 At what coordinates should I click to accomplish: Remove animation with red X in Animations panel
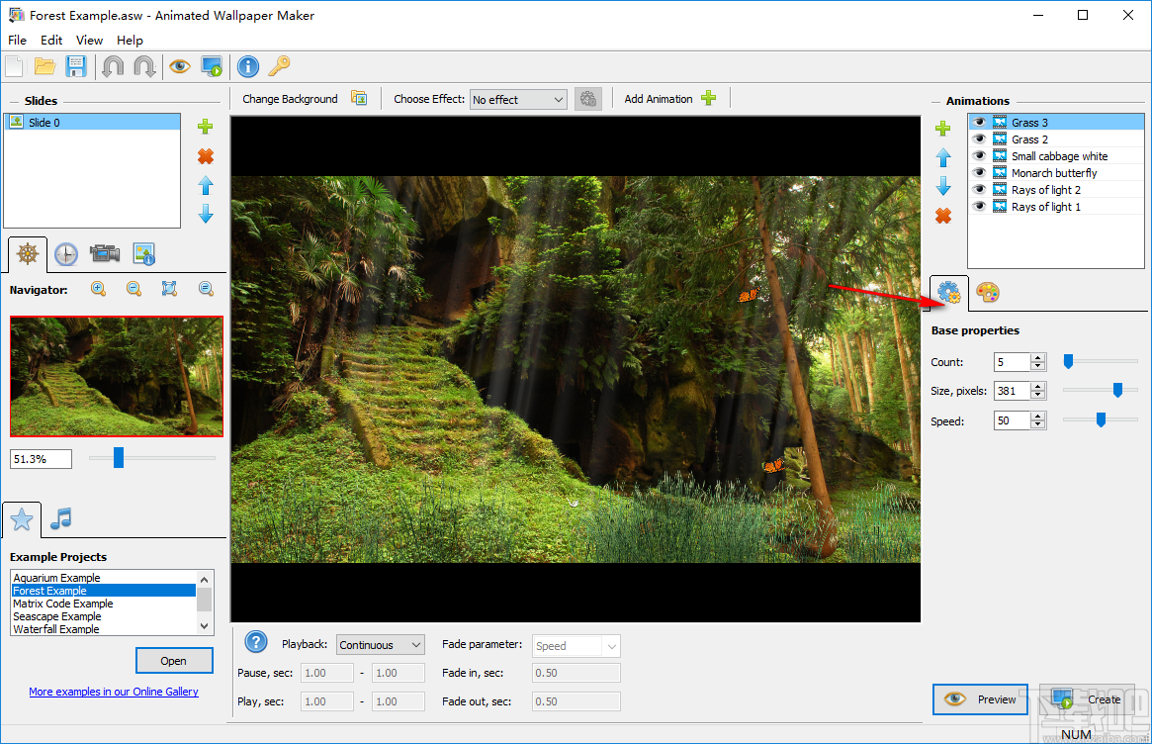point(942,216)
